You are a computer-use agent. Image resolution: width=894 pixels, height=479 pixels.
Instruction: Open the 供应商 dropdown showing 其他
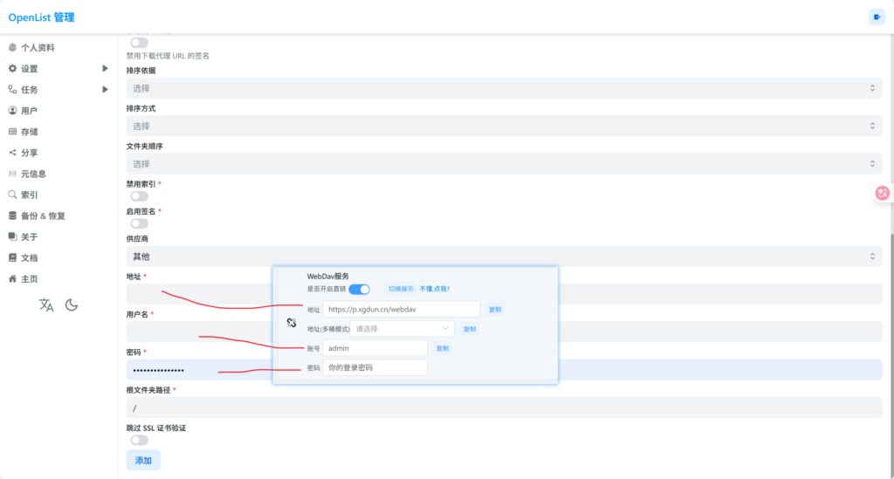[x=504, y=257]
